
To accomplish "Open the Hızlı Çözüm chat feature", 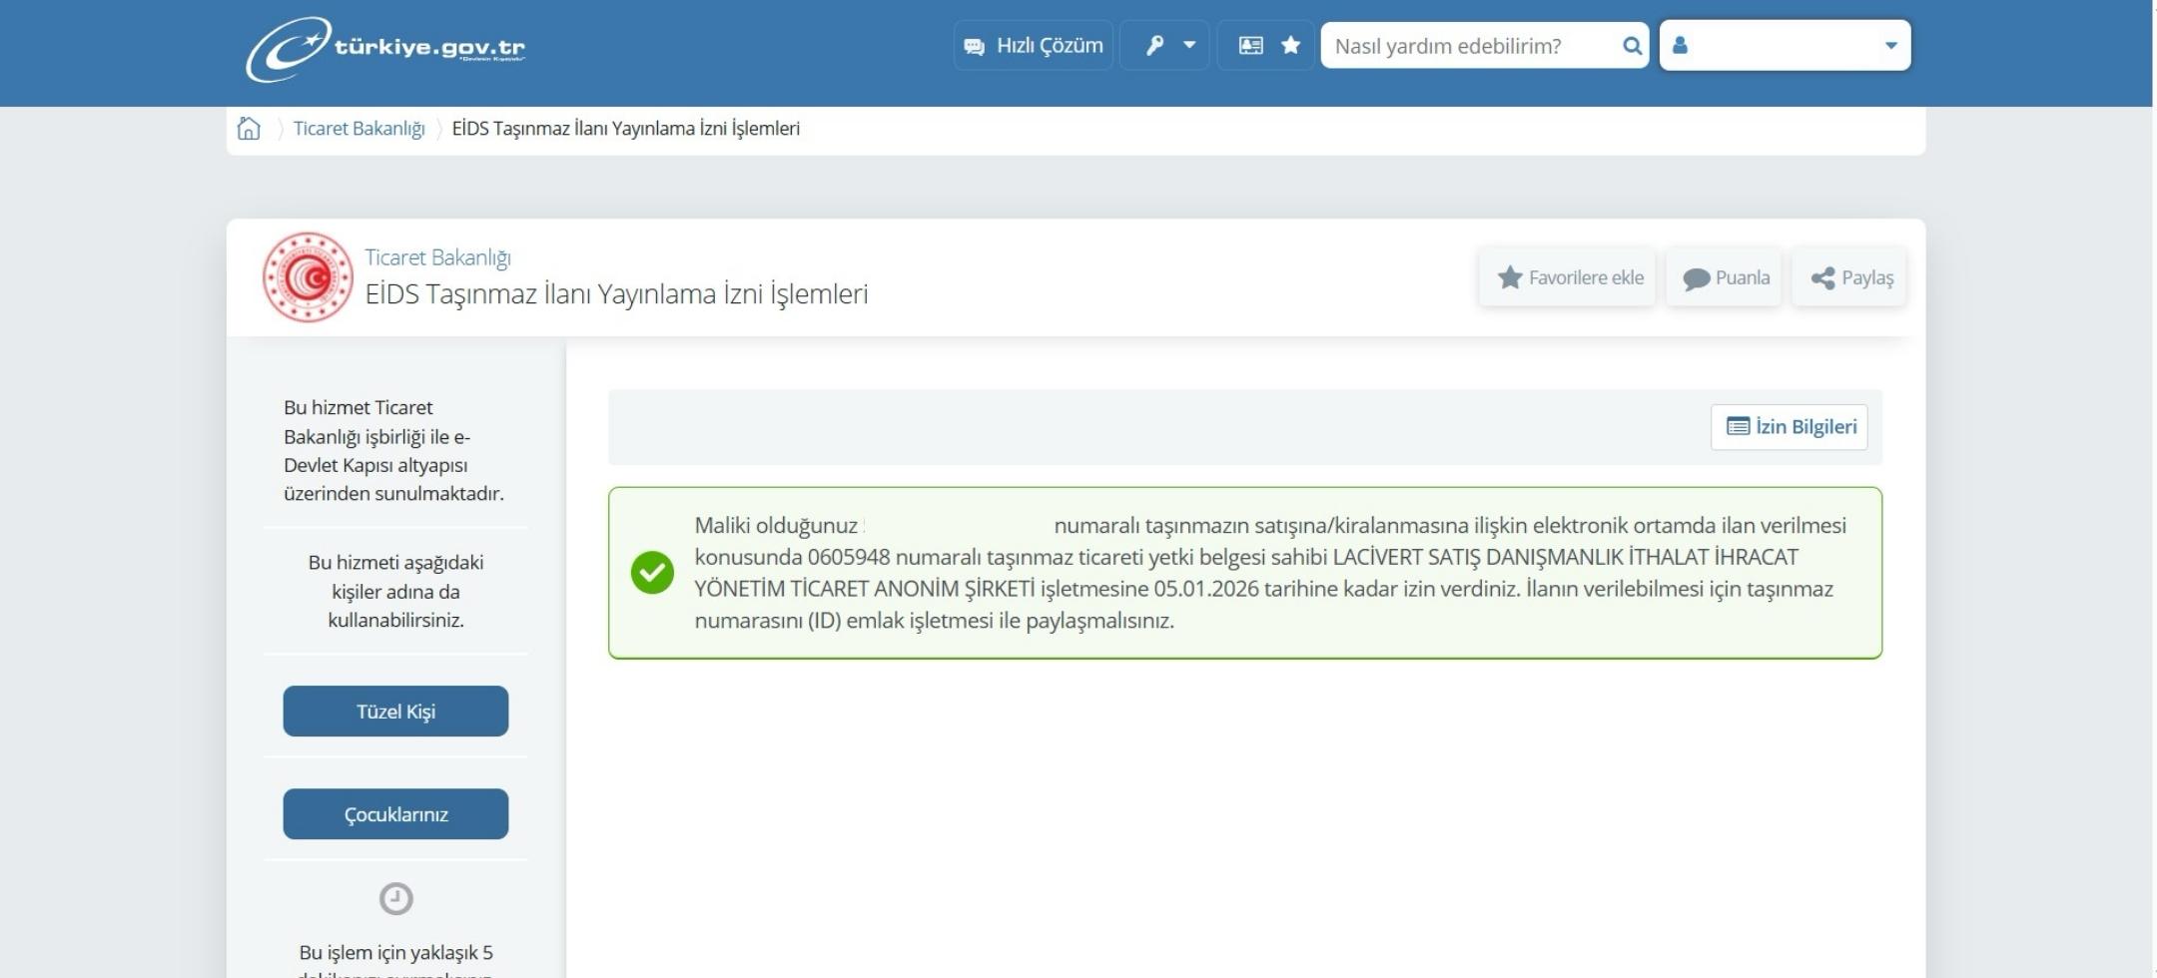I will click(1034, 45).
